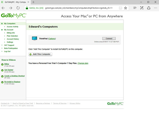Play the Get Started video icon
The width and height of the screenshot is (159, 123).
pos(2,71)
